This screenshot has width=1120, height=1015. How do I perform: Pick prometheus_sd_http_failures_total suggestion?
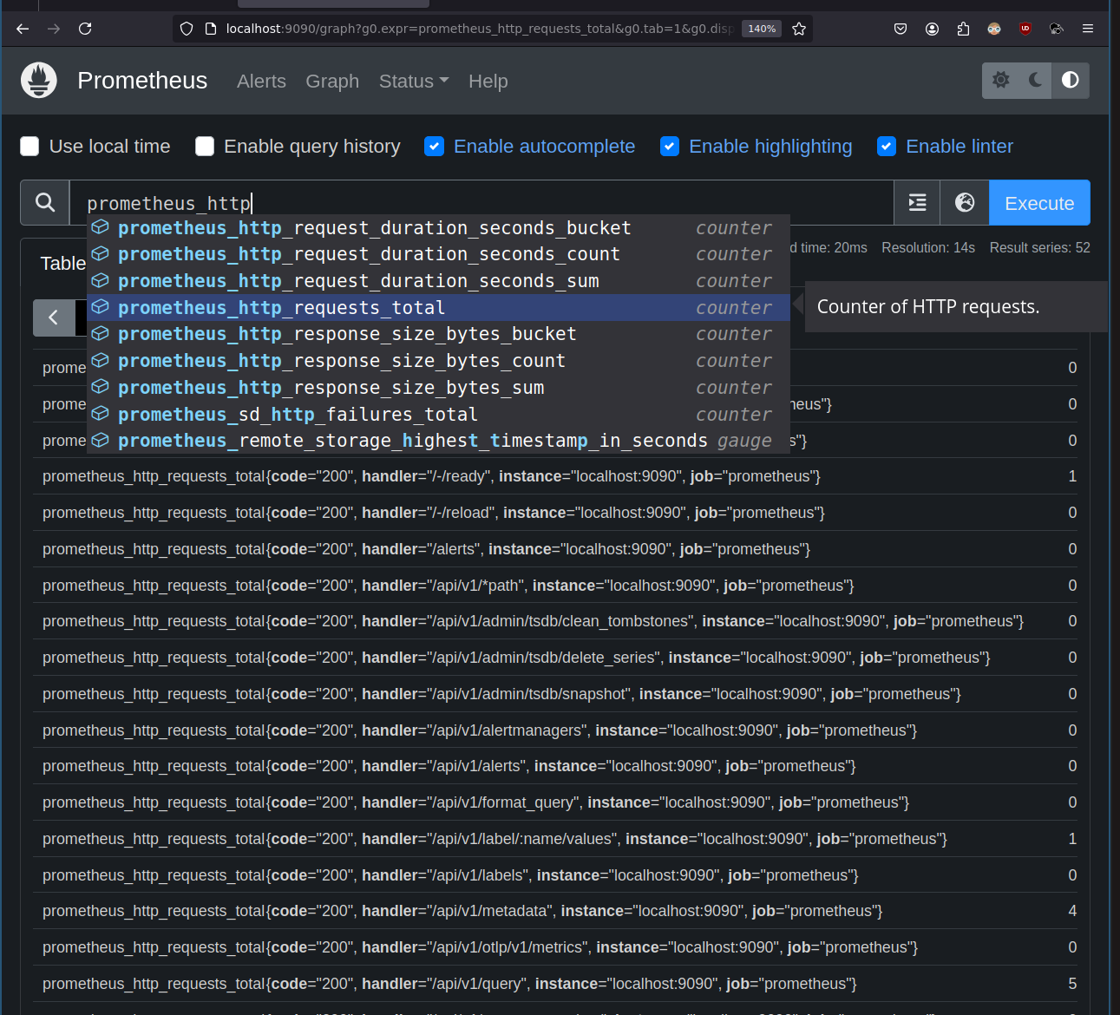(x=438, y=415)
